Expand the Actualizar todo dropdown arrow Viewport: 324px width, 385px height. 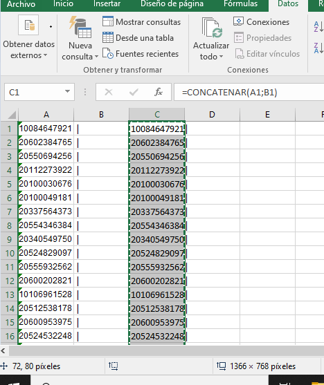click(221, 57)
